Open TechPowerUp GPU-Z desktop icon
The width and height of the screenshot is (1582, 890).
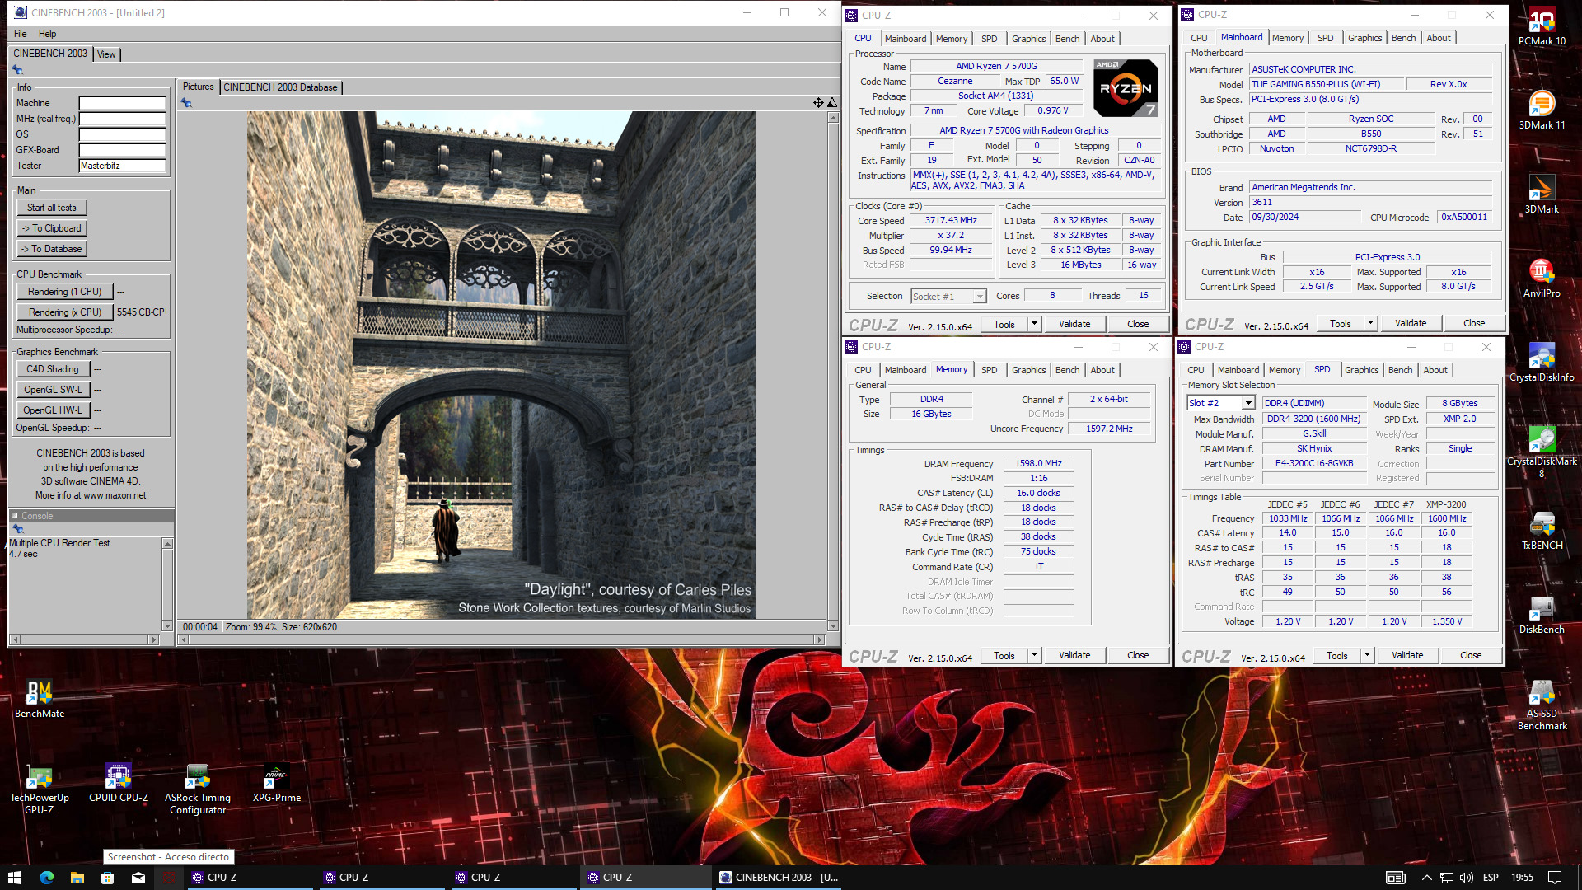40,789
